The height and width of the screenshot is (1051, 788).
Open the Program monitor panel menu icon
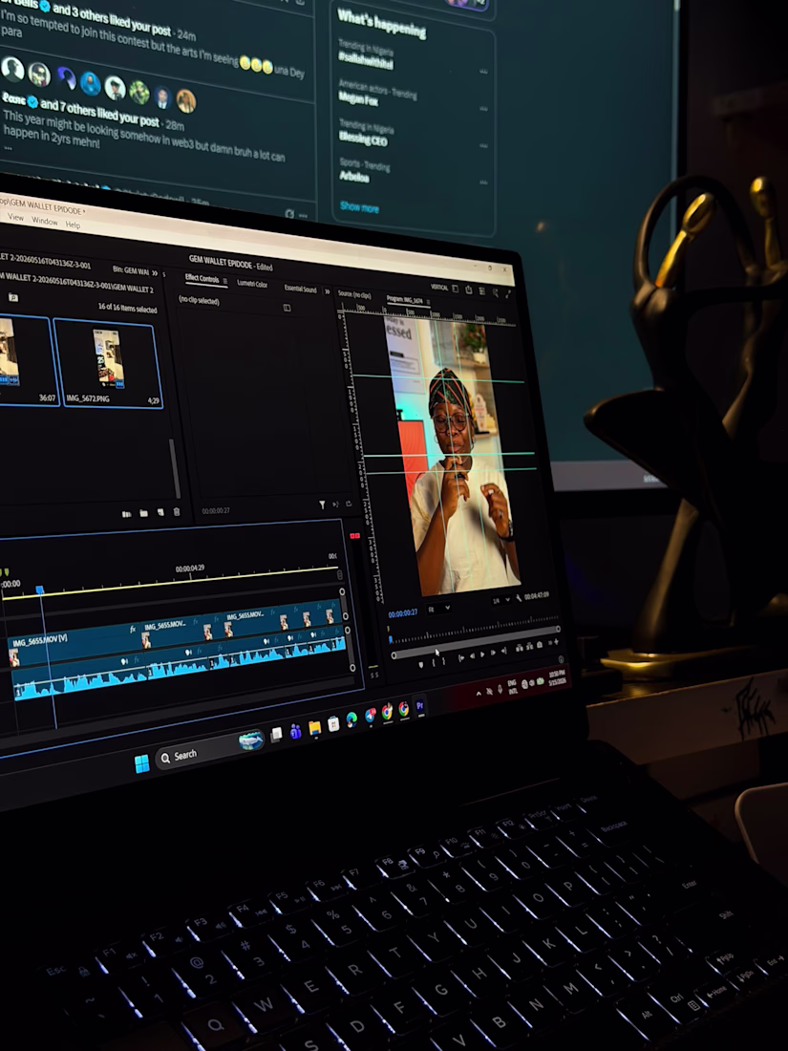[x=428, y=302]
